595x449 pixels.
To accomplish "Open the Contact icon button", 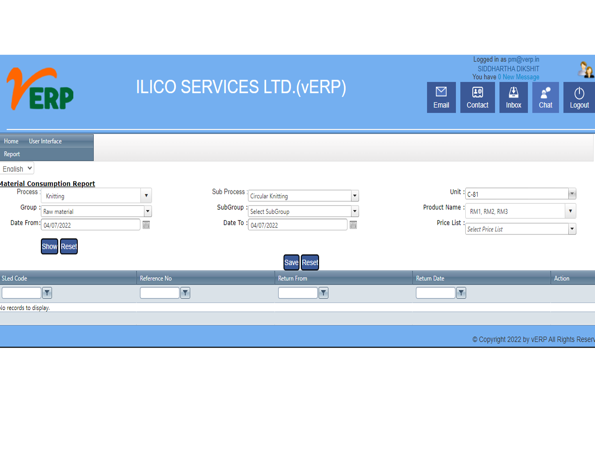I will [478, 97].
